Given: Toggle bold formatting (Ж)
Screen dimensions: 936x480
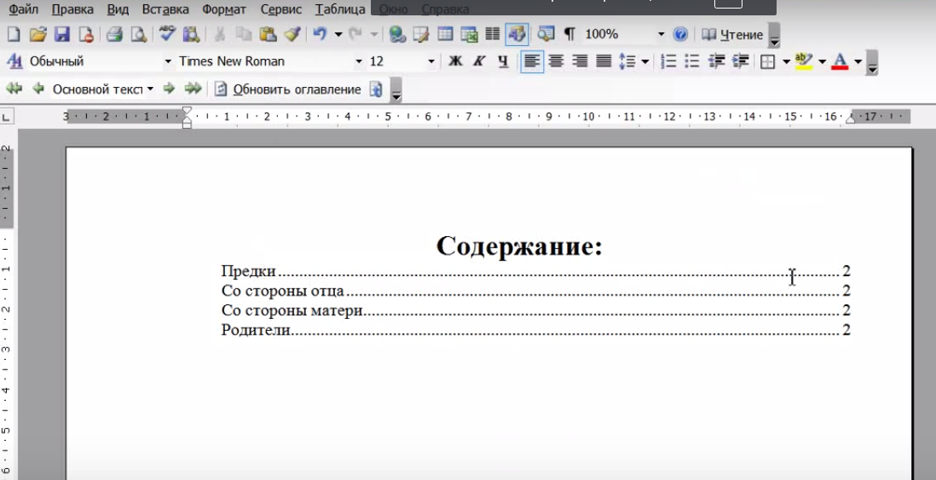Looking at the screenshot, I should tap(455, 61).
